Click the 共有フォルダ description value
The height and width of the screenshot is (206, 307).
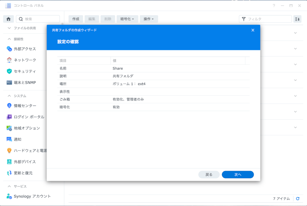pyautogui.click(x=123, y=76)
